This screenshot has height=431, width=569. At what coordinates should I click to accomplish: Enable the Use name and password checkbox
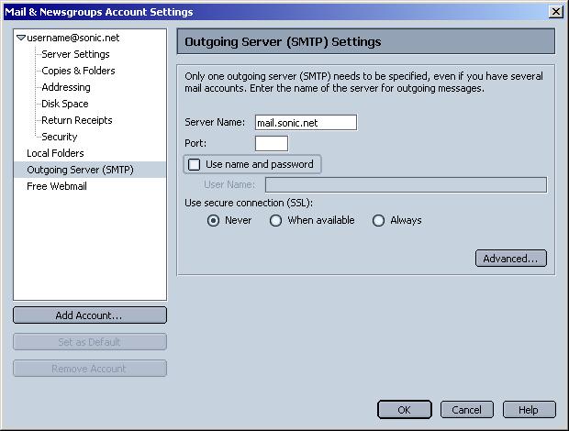(195, 165)
